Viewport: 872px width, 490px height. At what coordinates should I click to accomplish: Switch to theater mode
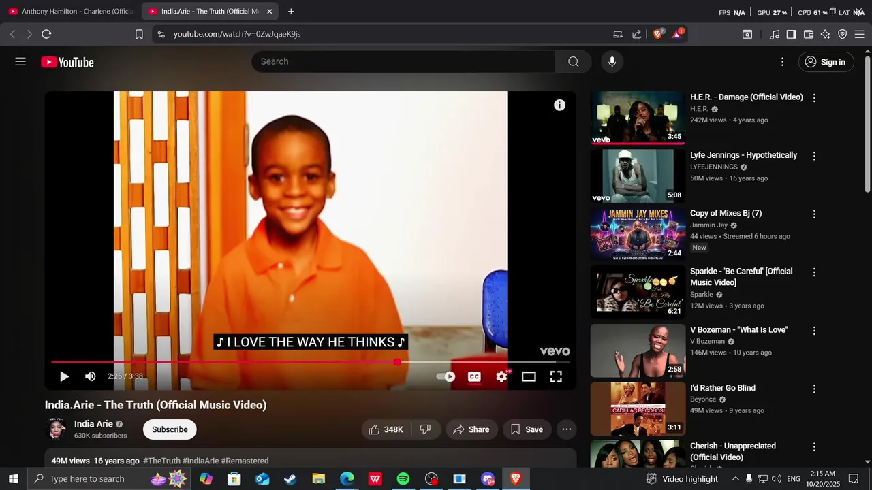pos(529,376)
